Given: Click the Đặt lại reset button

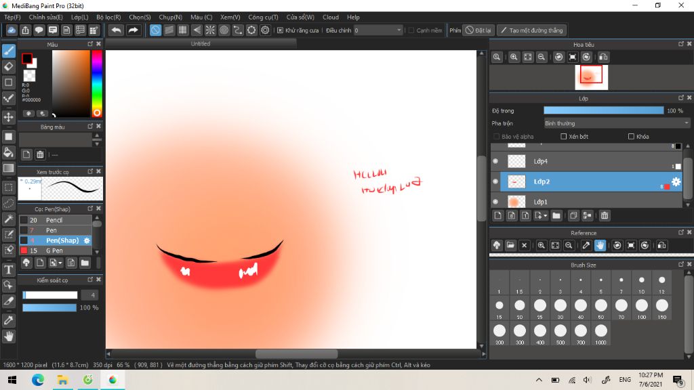Looking at the screenshot, I should pos(478,30).
